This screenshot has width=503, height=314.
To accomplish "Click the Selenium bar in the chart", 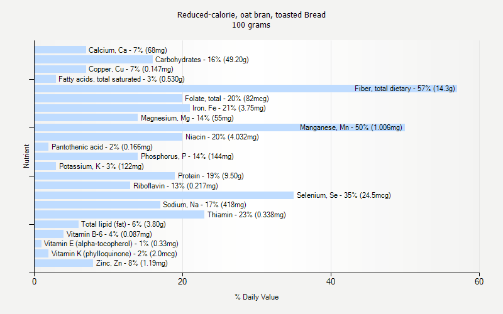I will point(164,195).
